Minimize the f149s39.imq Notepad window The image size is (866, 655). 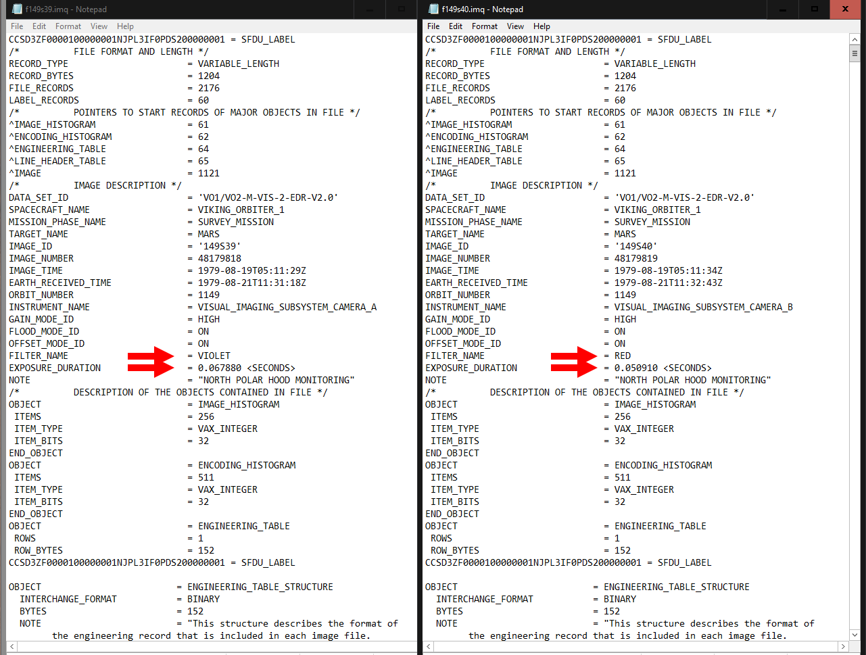pyautogui.click(x=371, y=9)
